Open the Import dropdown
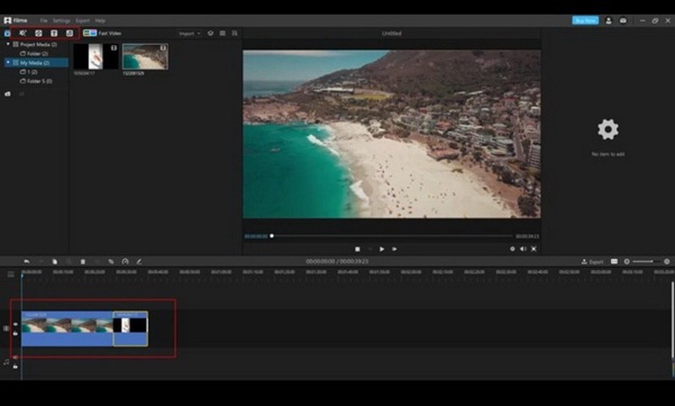The image size is (675, 406). click(x=189, y=33)
